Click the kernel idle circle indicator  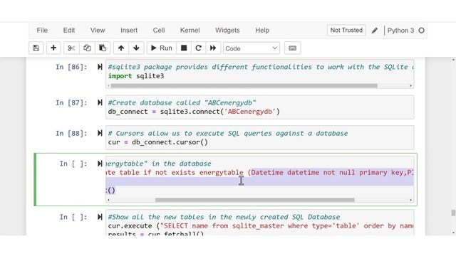[x=421, y=31]
